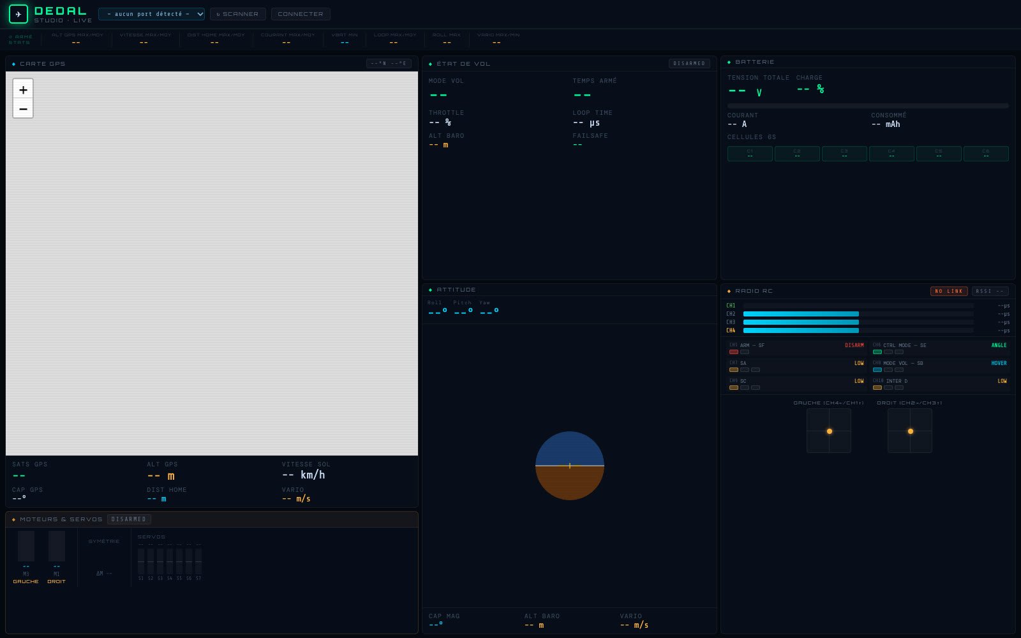Image resolution: width=1021 pixels, height=638 pixels.
Task: Click the M3 GAUCHE motor gauge
Action: pyautogui.click(x=26, y=546)
